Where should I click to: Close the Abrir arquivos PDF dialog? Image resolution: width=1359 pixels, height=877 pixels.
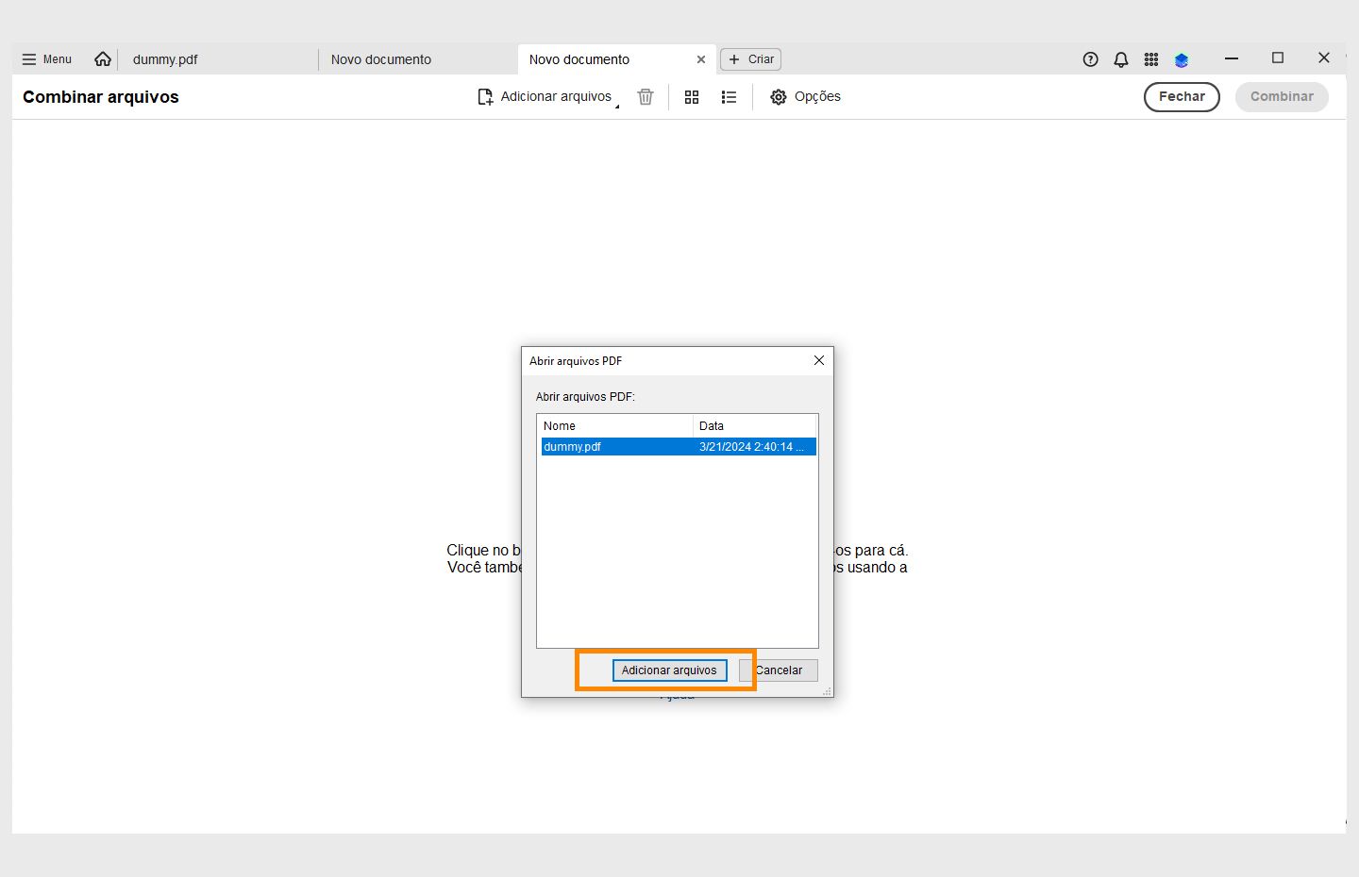[x=819, y=360]
